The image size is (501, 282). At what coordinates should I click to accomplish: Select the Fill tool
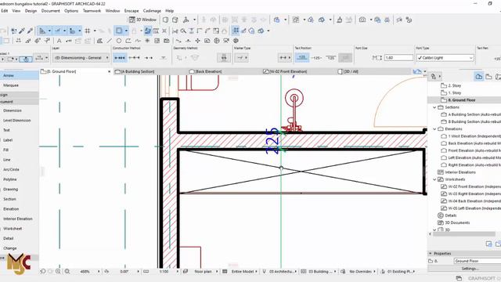tap(19, 150)
